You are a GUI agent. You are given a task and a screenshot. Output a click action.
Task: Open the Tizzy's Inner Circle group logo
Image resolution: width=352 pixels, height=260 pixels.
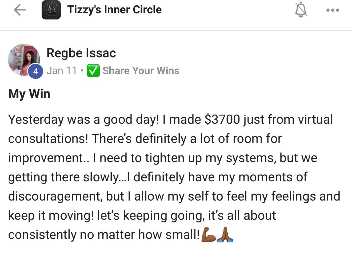[51, 10]
